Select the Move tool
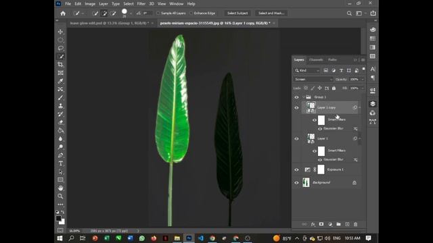This screenshot has width=433, height=243. [60, 32]
